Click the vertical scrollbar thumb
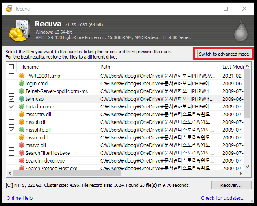The width and height of the screenshot is (257, 206). point(248,93)
